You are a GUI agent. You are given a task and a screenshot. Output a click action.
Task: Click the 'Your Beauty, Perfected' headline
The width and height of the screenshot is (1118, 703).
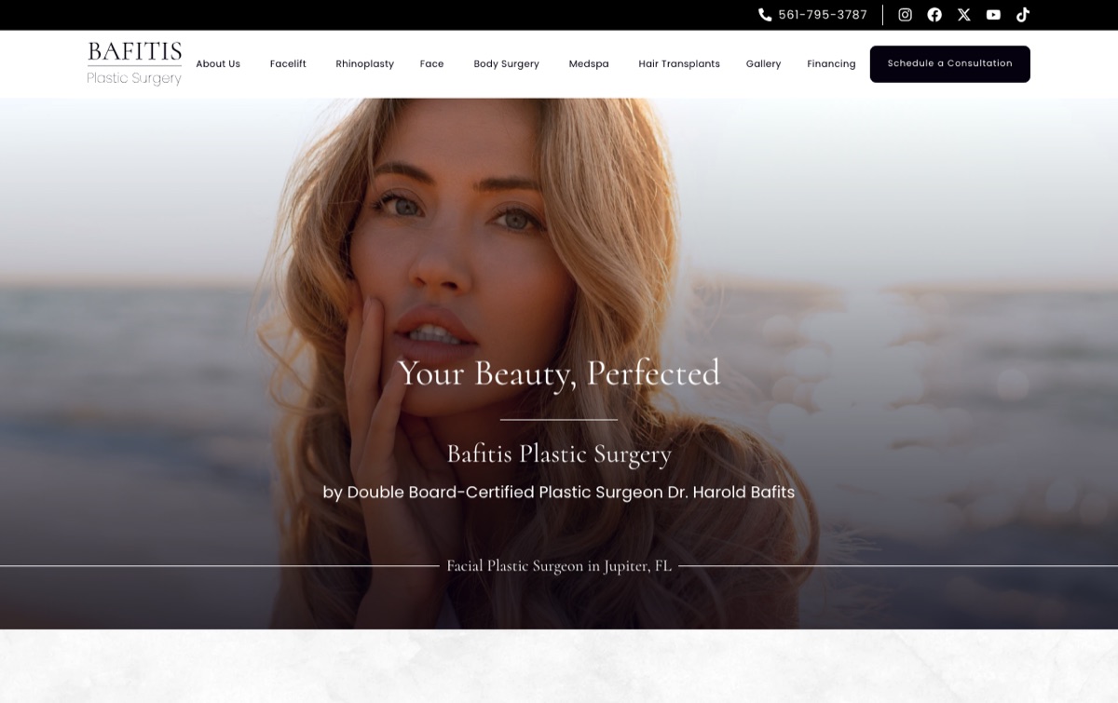pos(559,373)
